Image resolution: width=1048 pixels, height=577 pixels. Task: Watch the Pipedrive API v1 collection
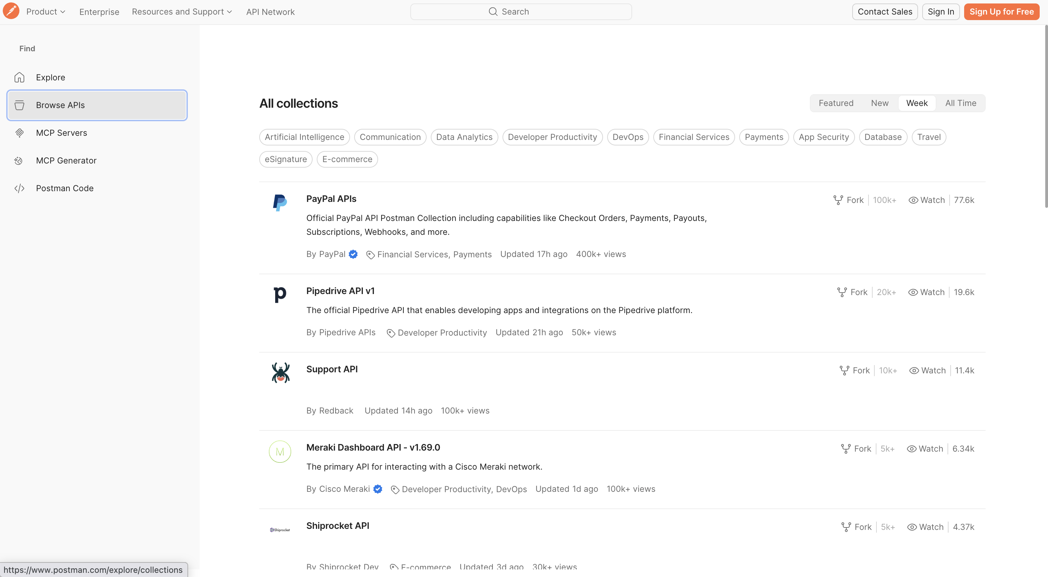coord(926,292)
